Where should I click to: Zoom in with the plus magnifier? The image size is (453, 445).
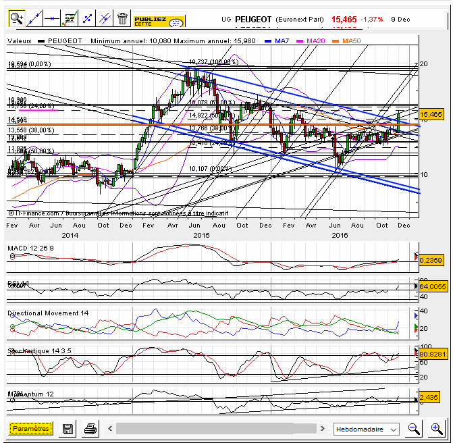tap(437, 429)
